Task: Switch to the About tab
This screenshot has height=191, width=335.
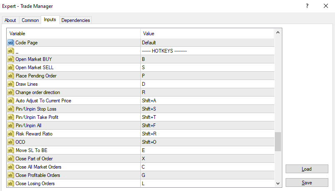Action: click(10, 20)
